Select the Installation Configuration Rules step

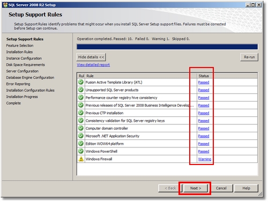point(30,91)
